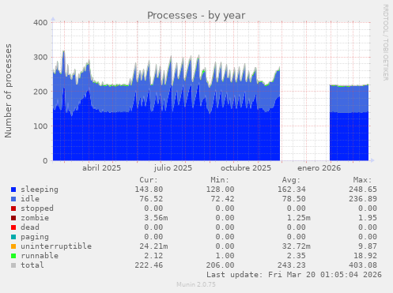This screenshot has height=293, width=393.
Task: Click the sleeping current value 143.80
Action: point(149,190)
